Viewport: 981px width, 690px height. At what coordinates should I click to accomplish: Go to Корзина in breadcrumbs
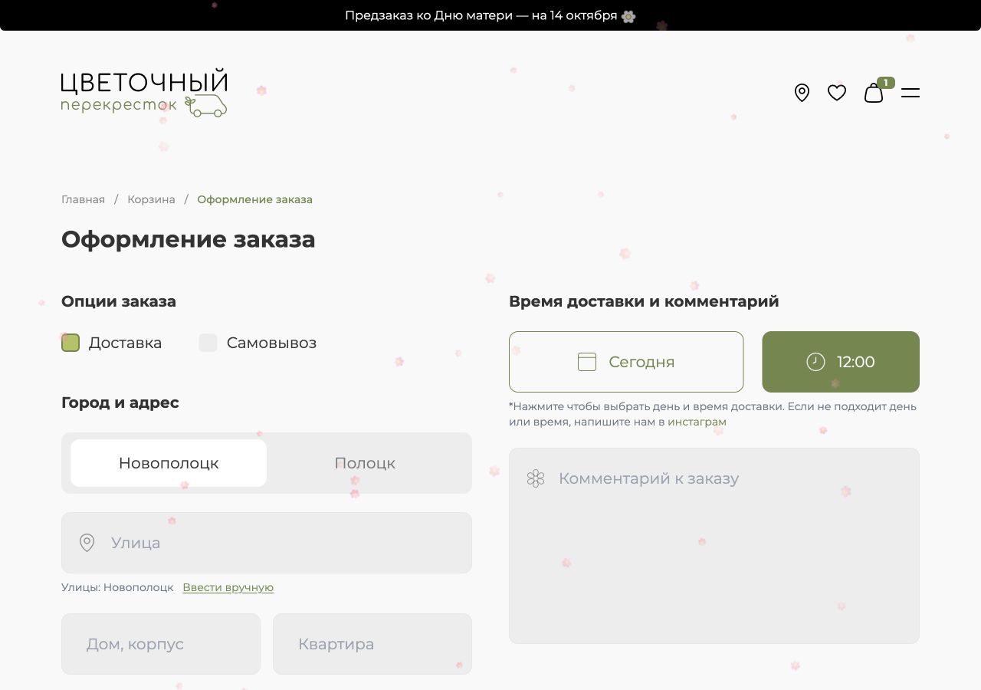pos(151,199)
